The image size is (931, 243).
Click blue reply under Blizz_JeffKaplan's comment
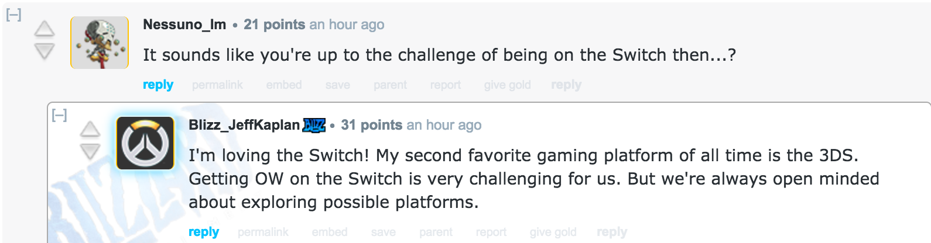click(x=204, y=232)
